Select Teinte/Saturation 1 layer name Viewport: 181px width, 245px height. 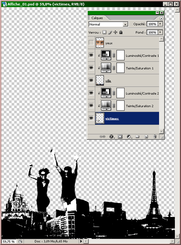click(140, 68)
